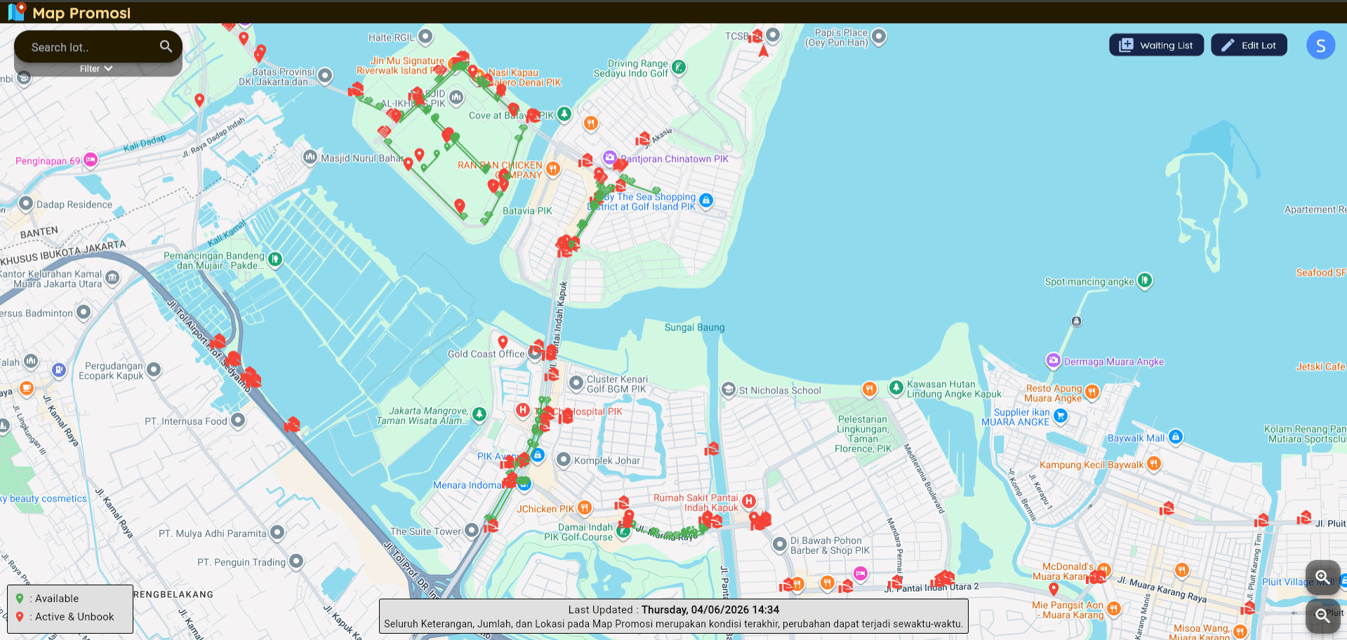The image size is (1347, 640).
Task: Select the Papi's Place marker
Action: [x=879, y=36]
